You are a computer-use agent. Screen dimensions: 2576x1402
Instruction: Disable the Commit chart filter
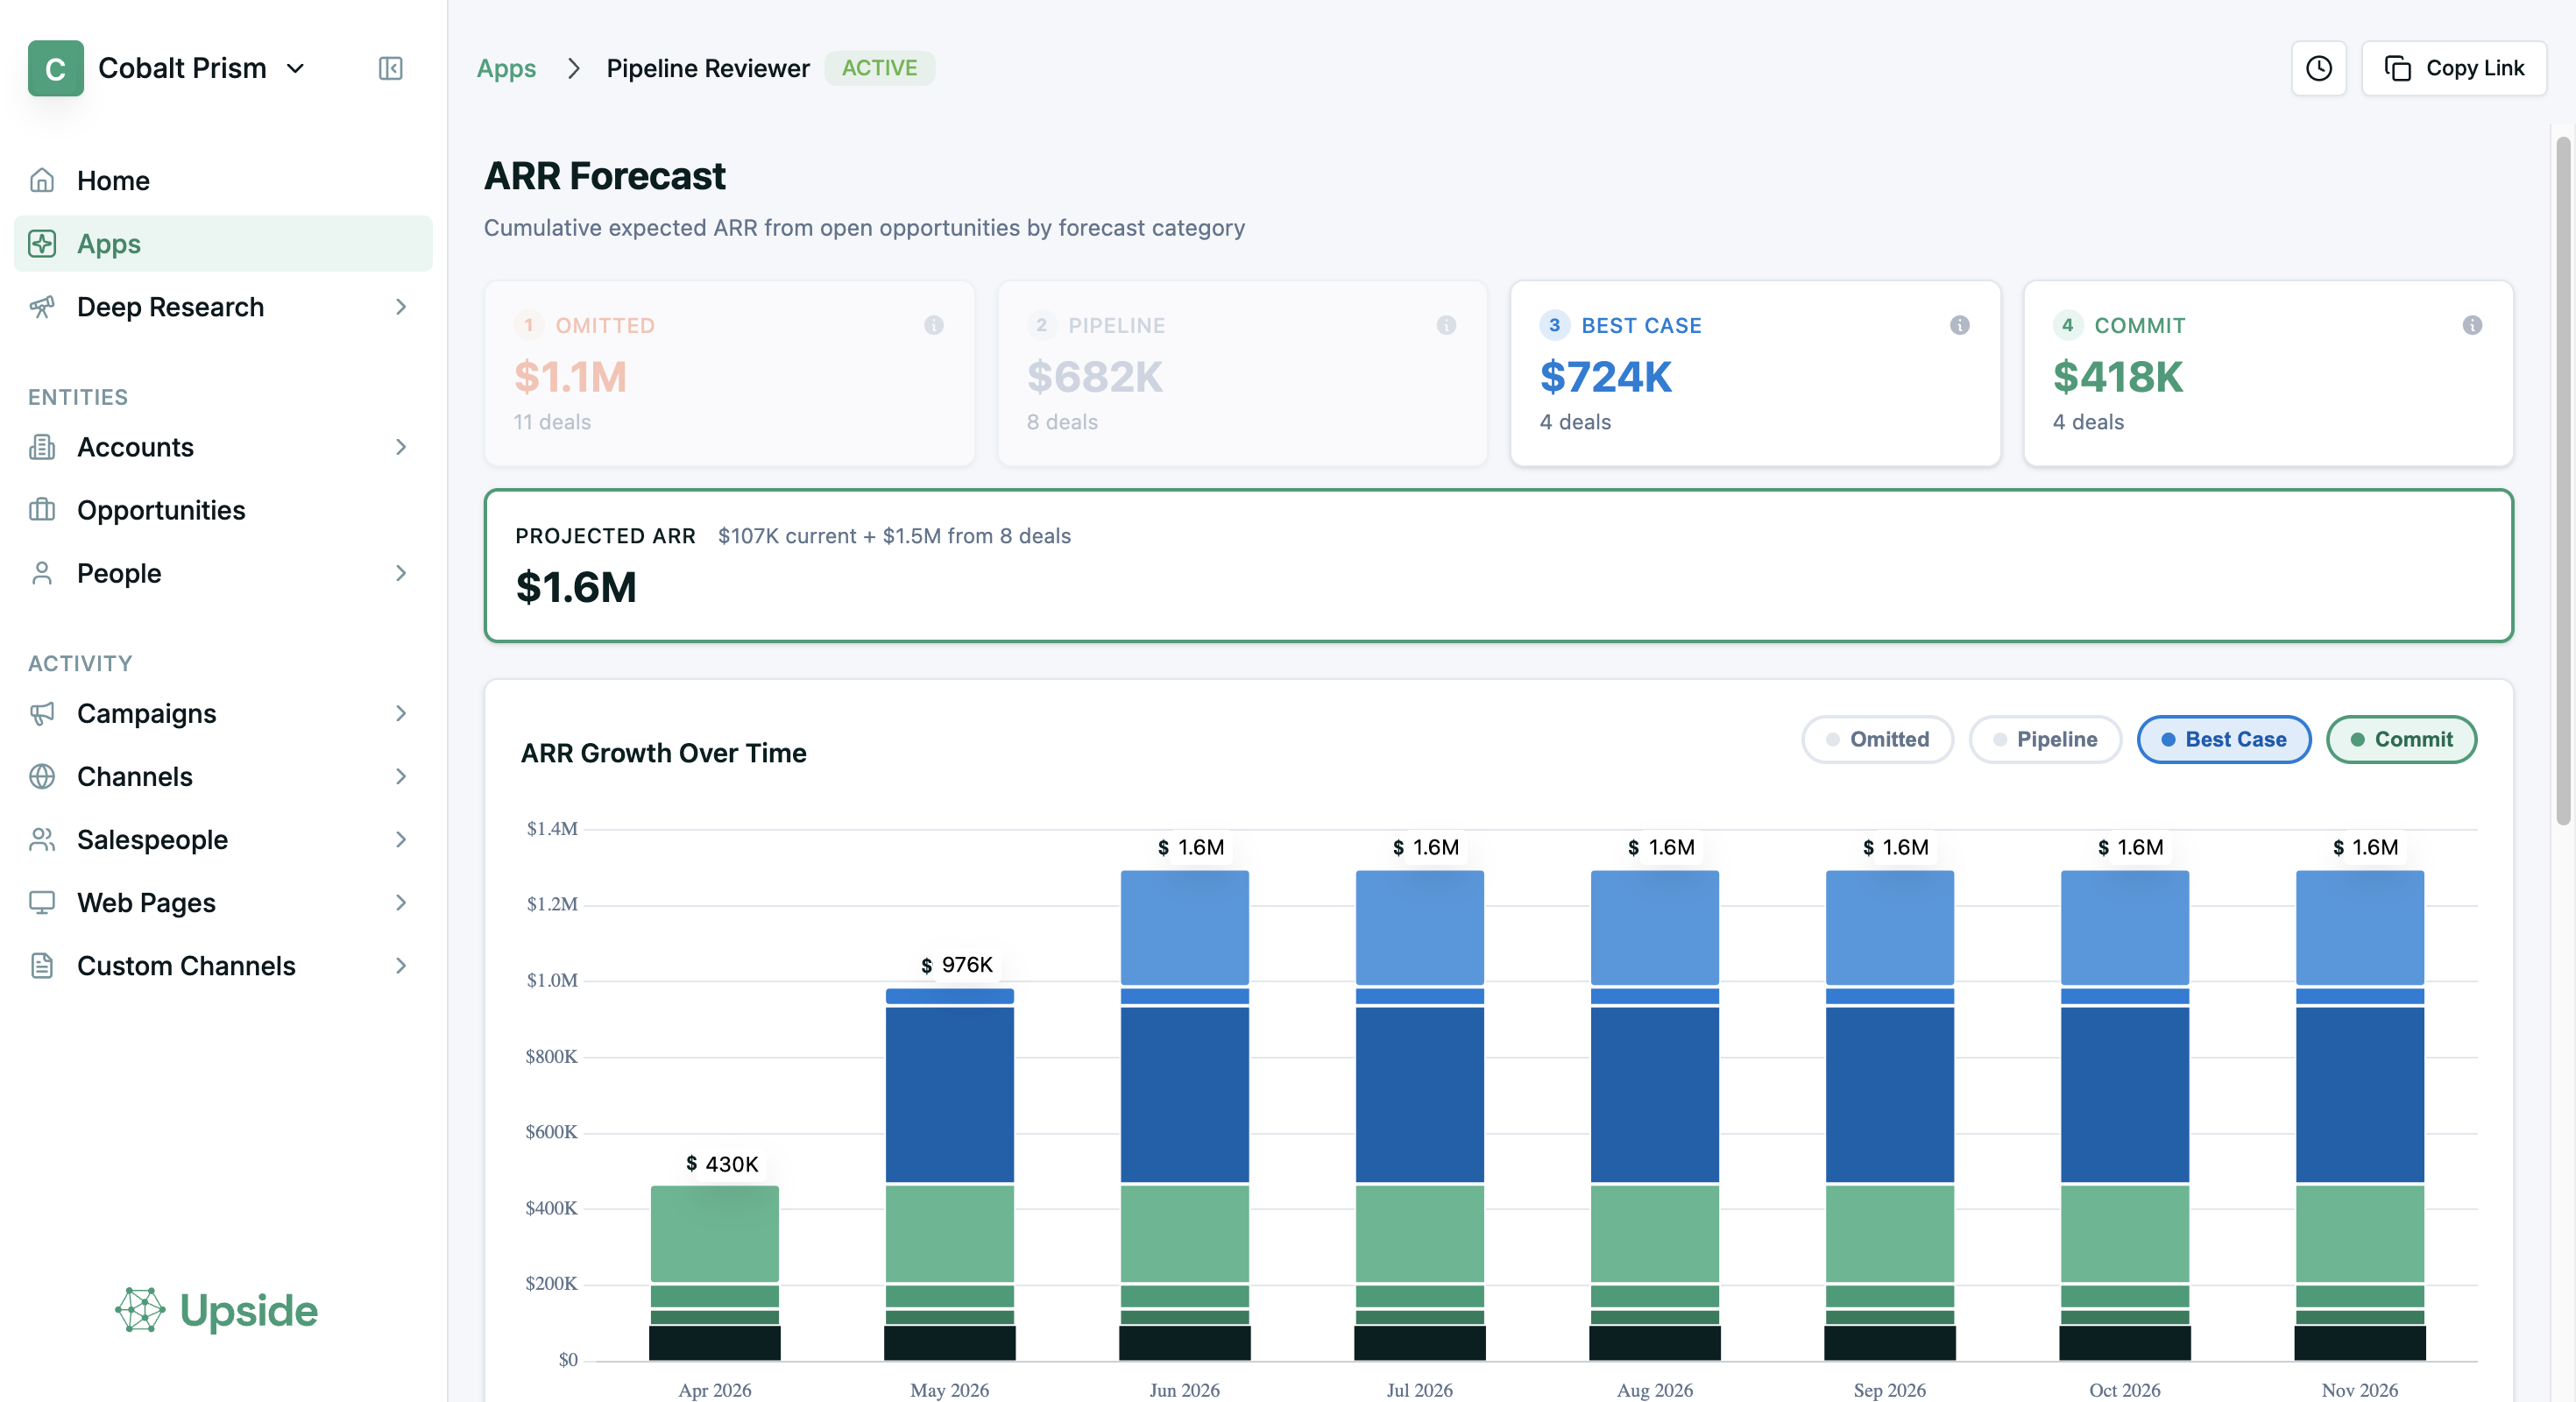(2402, 739)
